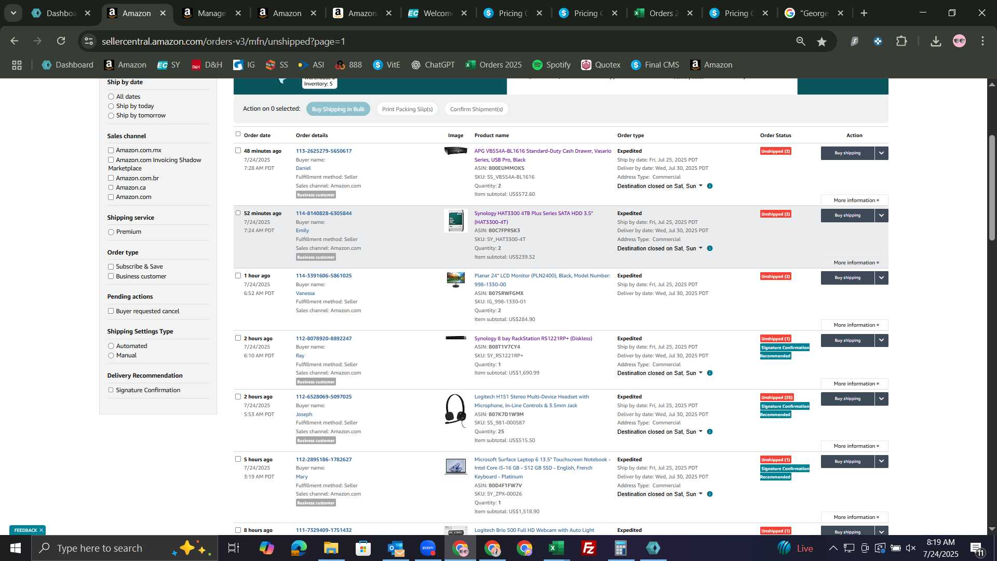Screen dimensions: 997x561
Task: Expand Buy shipping dropdown for order 112-8078920-8892247
Action: click(x=882, y=341)
